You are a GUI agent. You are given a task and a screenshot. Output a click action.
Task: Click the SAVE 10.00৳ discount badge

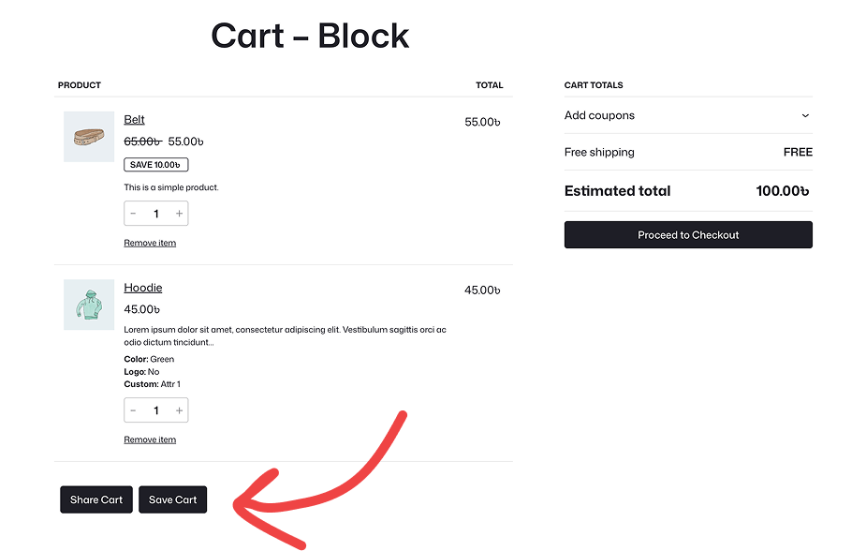click(x=155, y=164)
